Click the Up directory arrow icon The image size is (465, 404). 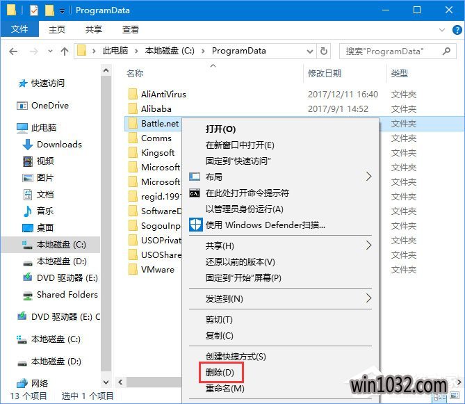(65, 51)
